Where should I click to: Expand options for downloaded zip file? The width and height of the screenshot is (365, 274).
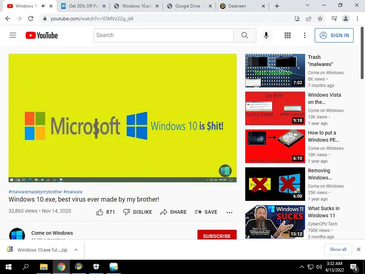click(76, 250)
